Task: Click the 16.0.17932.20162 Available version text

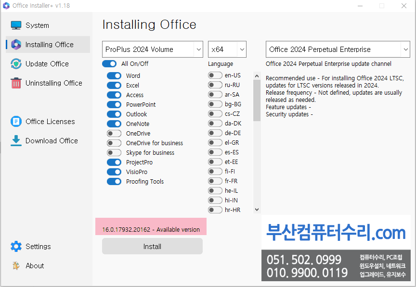Action: (151, 229)
